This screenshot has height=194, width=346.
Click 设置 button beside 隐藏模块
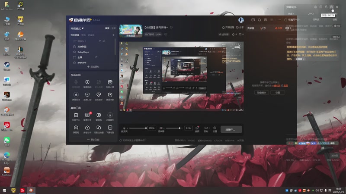click(278, 93)
